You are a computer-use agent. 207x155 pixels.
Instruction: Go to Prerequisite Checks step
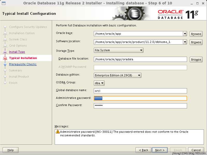click(x=23, y=64)
